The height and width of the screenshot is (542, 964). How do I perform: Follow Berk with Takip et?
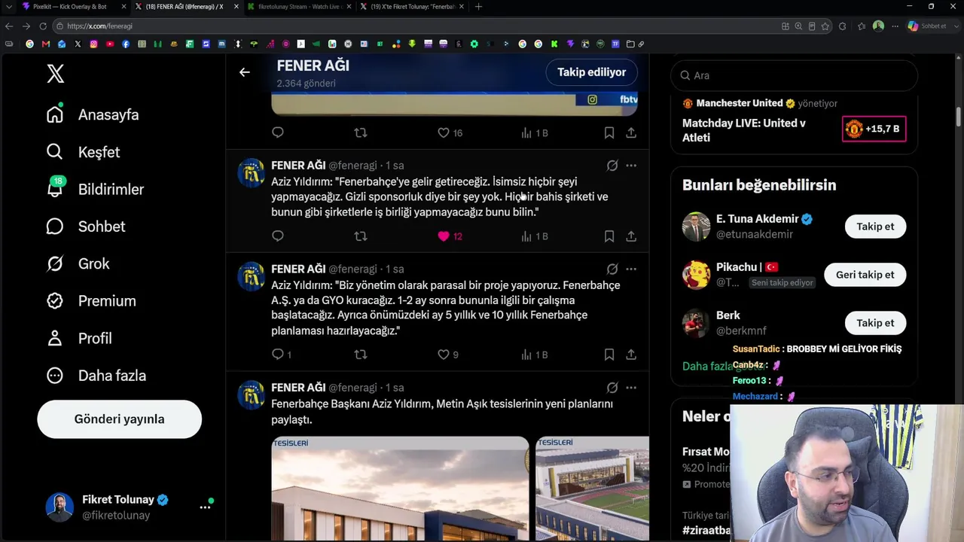click(x=875, y=323)
